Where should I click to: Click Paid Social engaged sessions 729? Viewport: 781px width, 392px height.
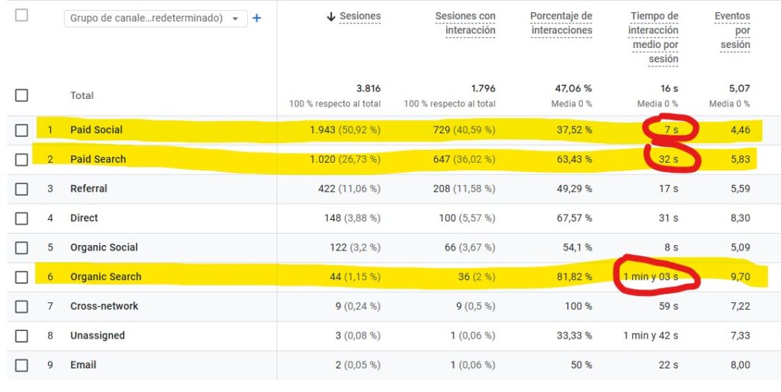click(x=443, y=129)
